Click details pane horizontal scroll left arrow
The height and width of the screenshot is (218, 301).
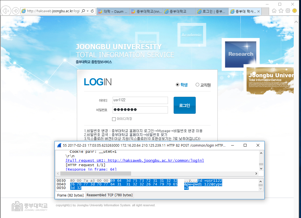coord(58,174)
